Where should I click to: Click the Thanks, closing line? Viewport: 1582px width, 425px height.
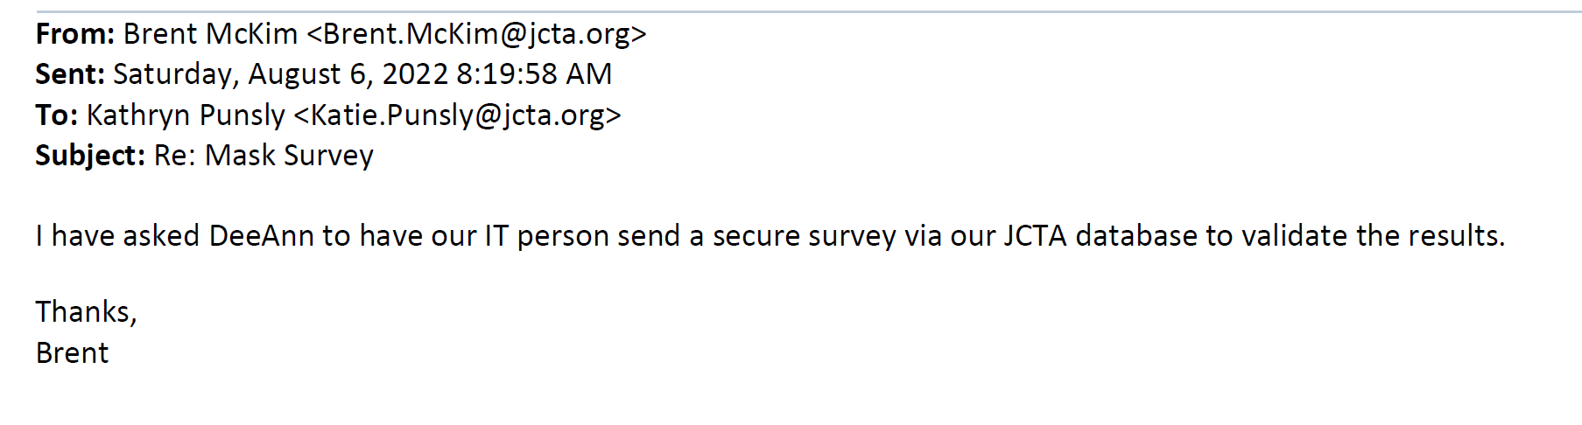tap(86, 312)
